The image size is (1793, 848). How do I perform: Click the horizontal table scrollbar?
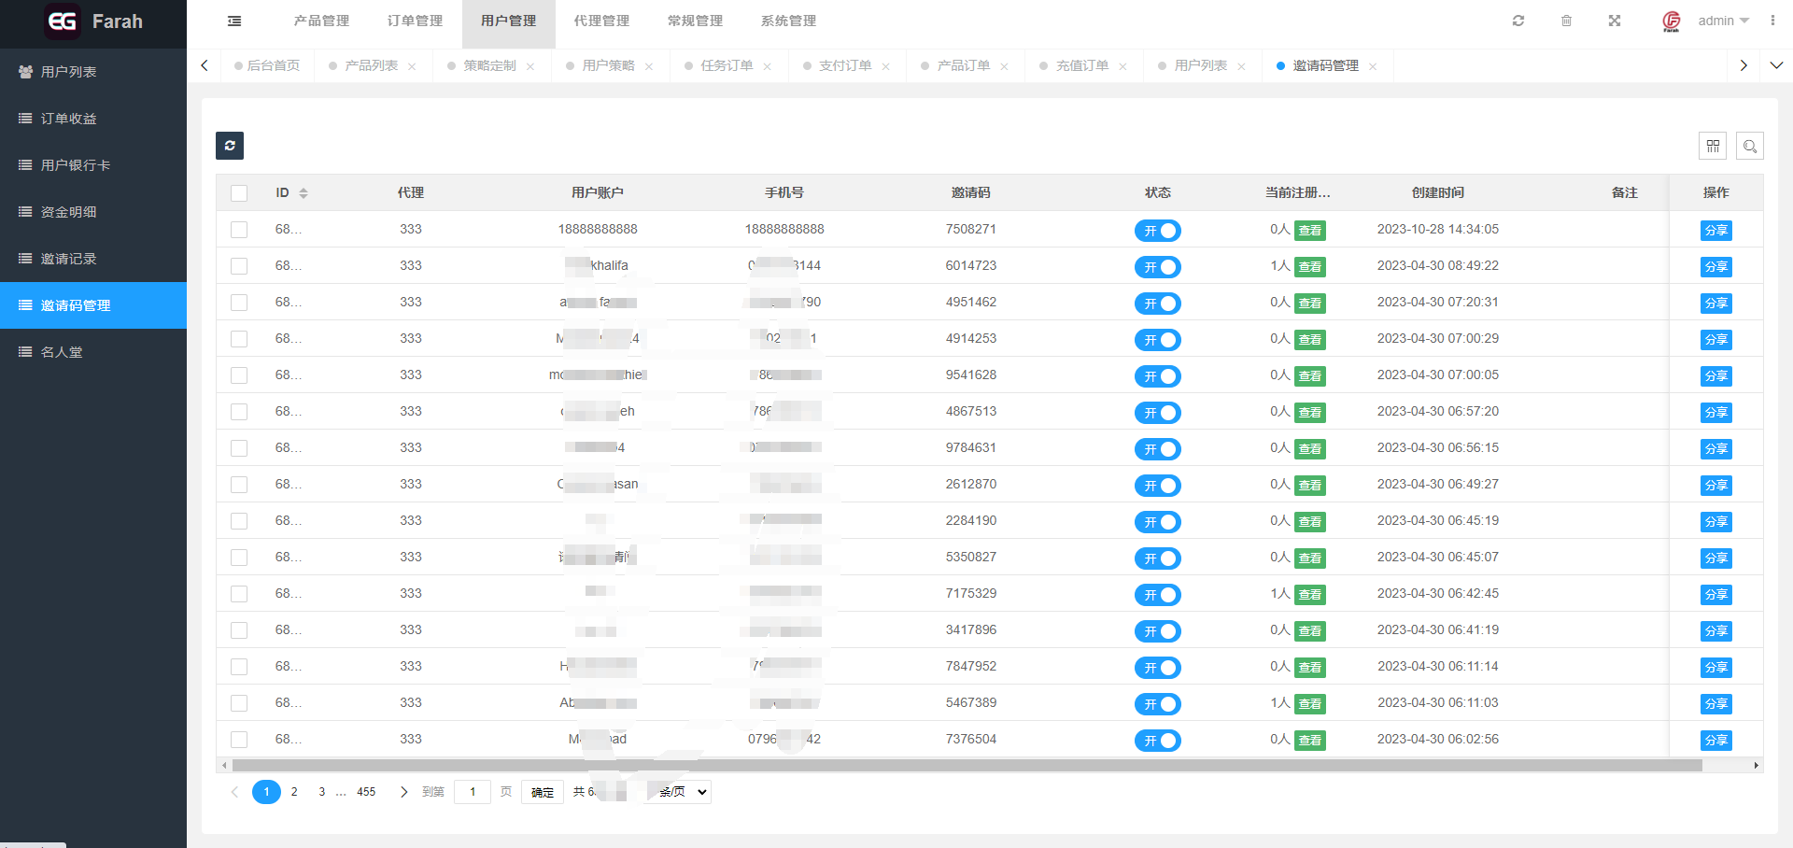pos(967,765)
